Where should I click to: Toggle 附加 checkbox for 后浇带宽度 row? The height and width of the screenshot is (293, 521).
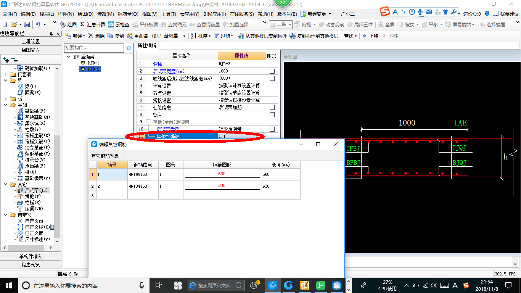coord(272,71)
